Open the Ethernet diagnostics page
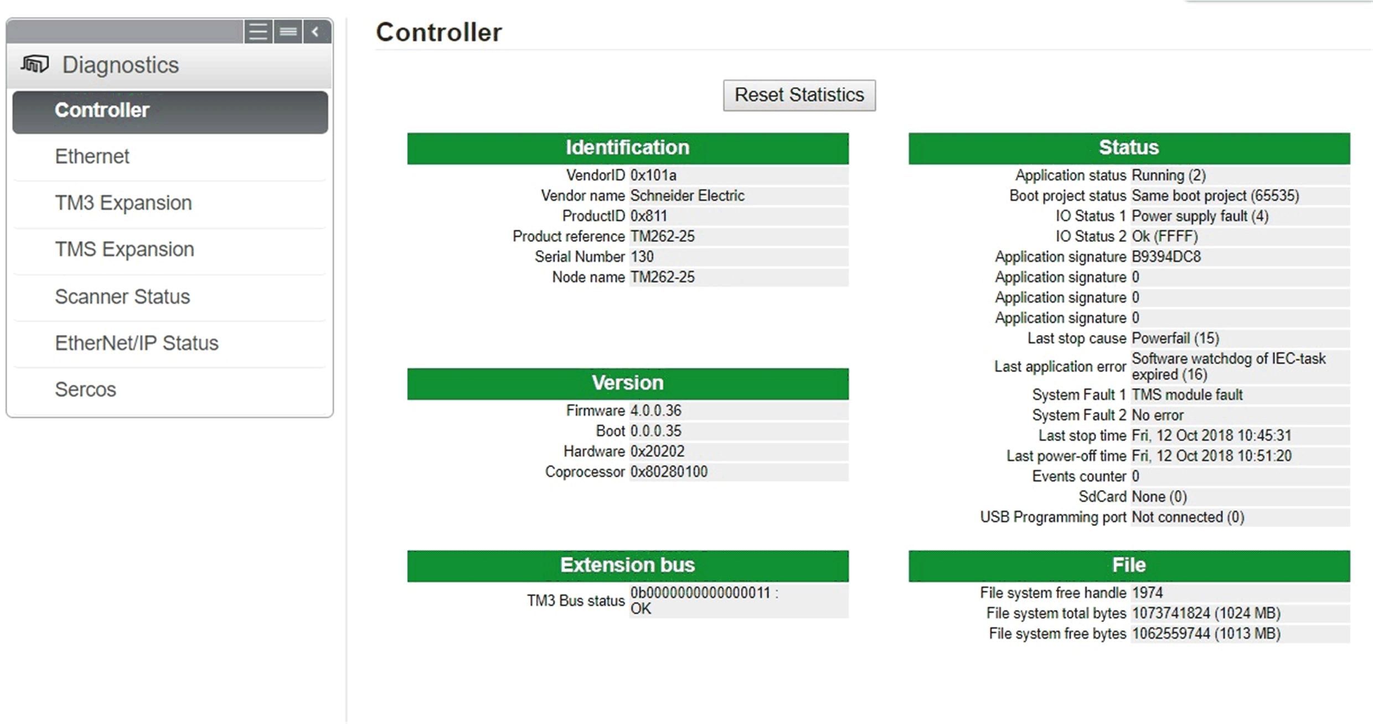 pos(92,157)
